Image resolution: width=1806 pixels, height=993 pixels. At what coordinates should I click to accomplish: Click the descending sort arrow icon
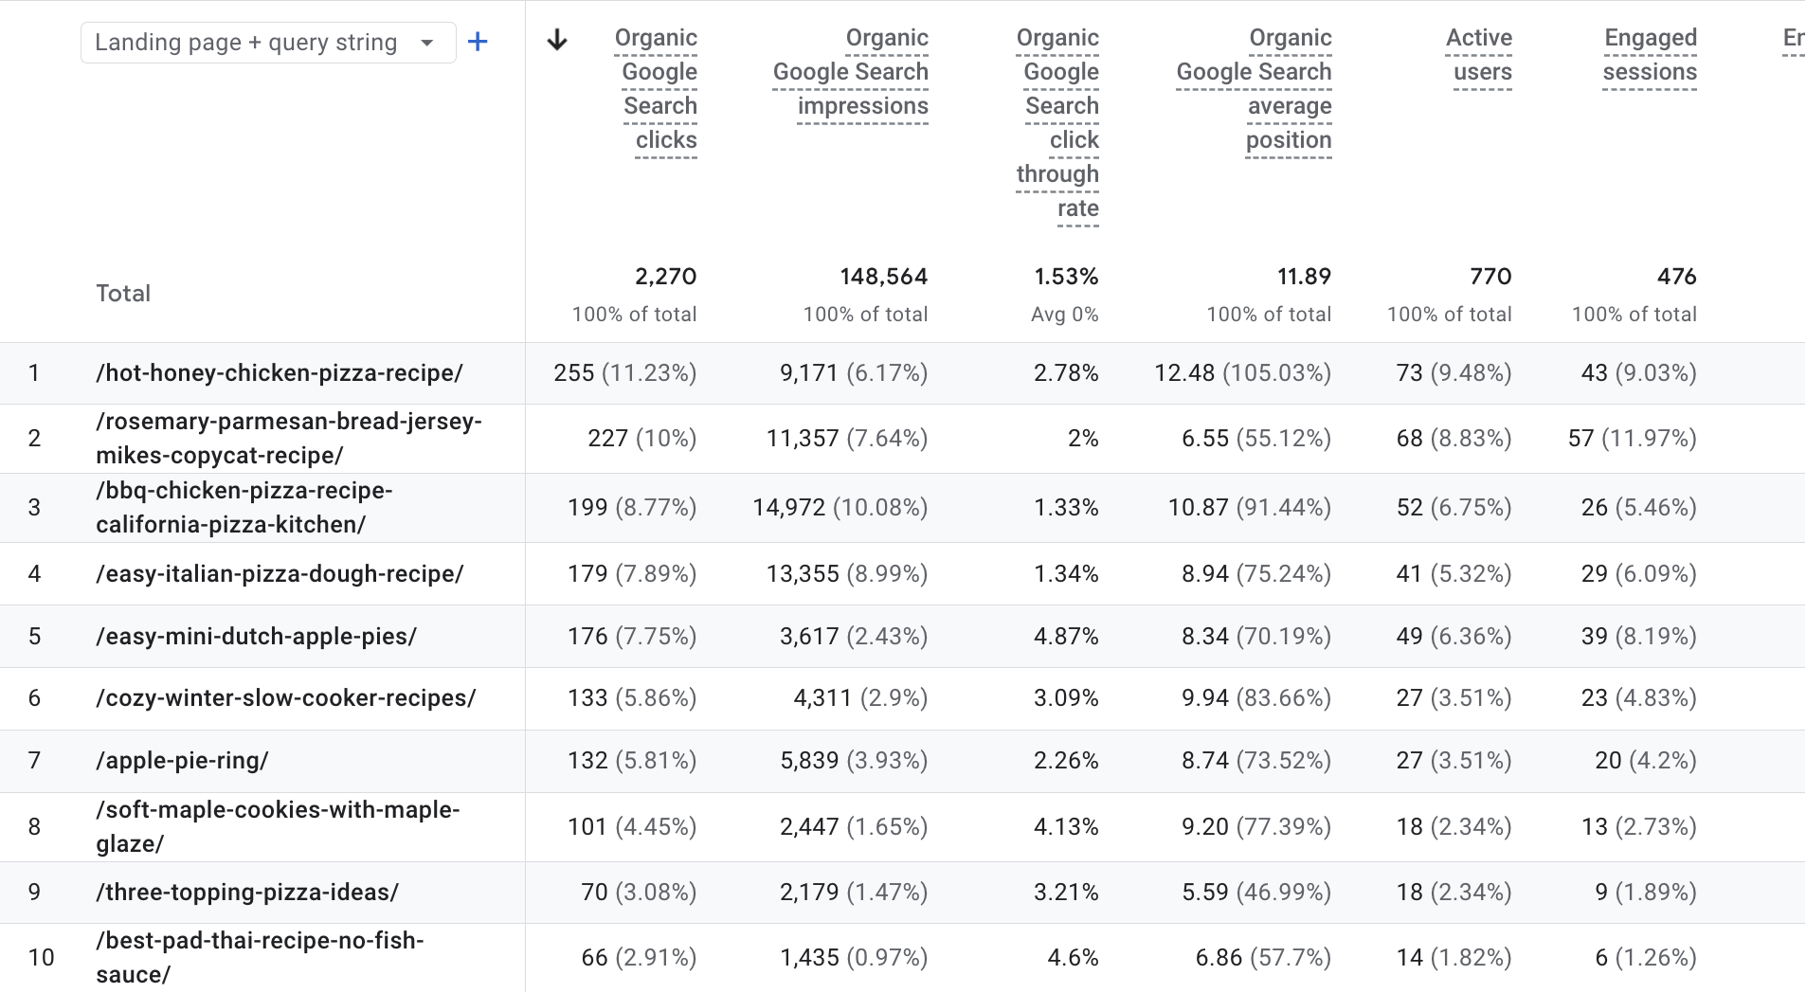pos(557,40)
